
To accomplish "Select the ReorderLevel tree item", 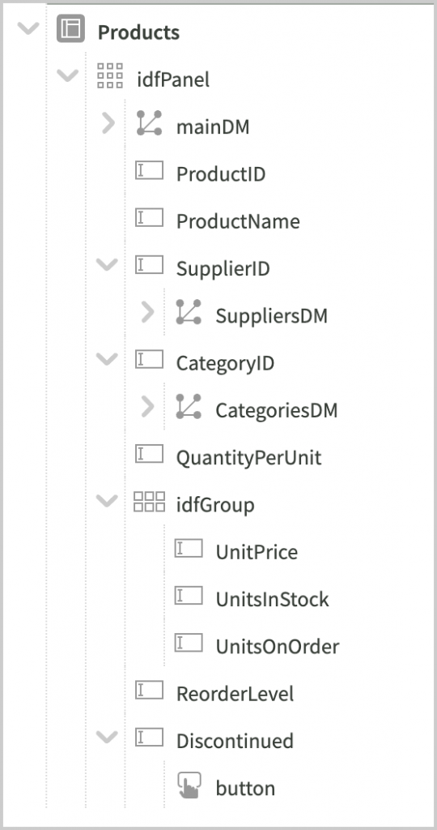I will pos(235,694).
